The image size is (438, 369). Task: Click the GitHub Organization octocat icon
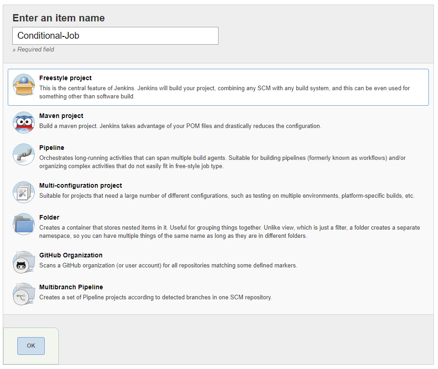pos(24,262)
